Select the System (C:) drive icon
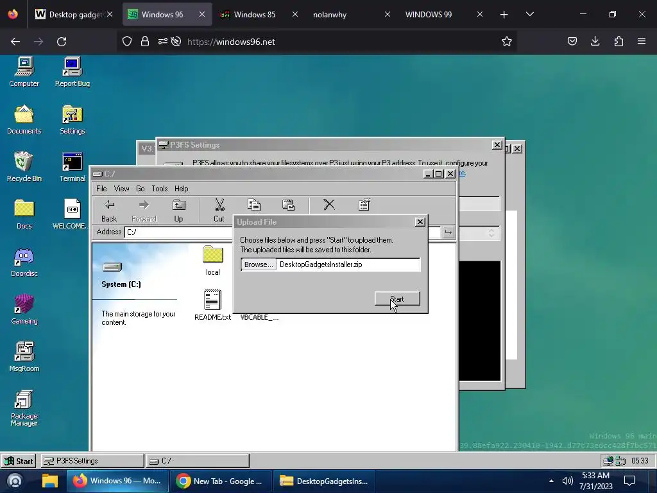Screen dimensions: 657x493 click(x=112, y=266)
